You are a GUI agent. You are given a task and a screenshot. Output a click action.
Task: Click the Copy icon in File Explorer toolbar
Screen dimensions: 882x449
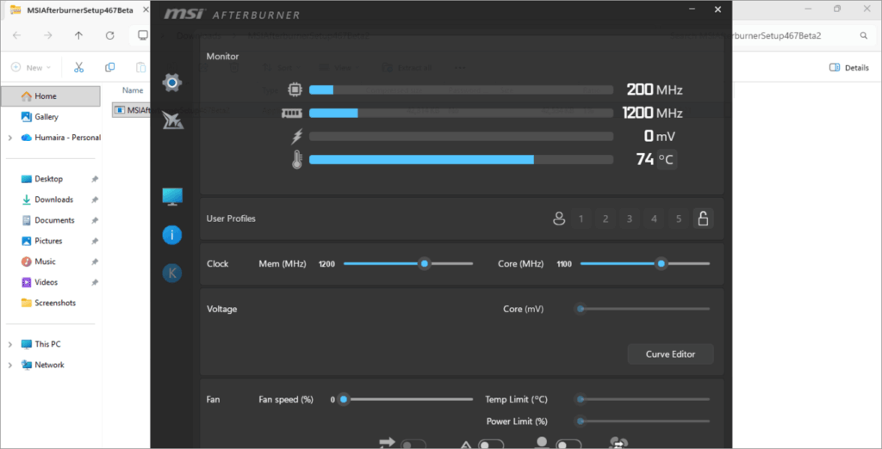pyautogui.click(x=109, y=67)
